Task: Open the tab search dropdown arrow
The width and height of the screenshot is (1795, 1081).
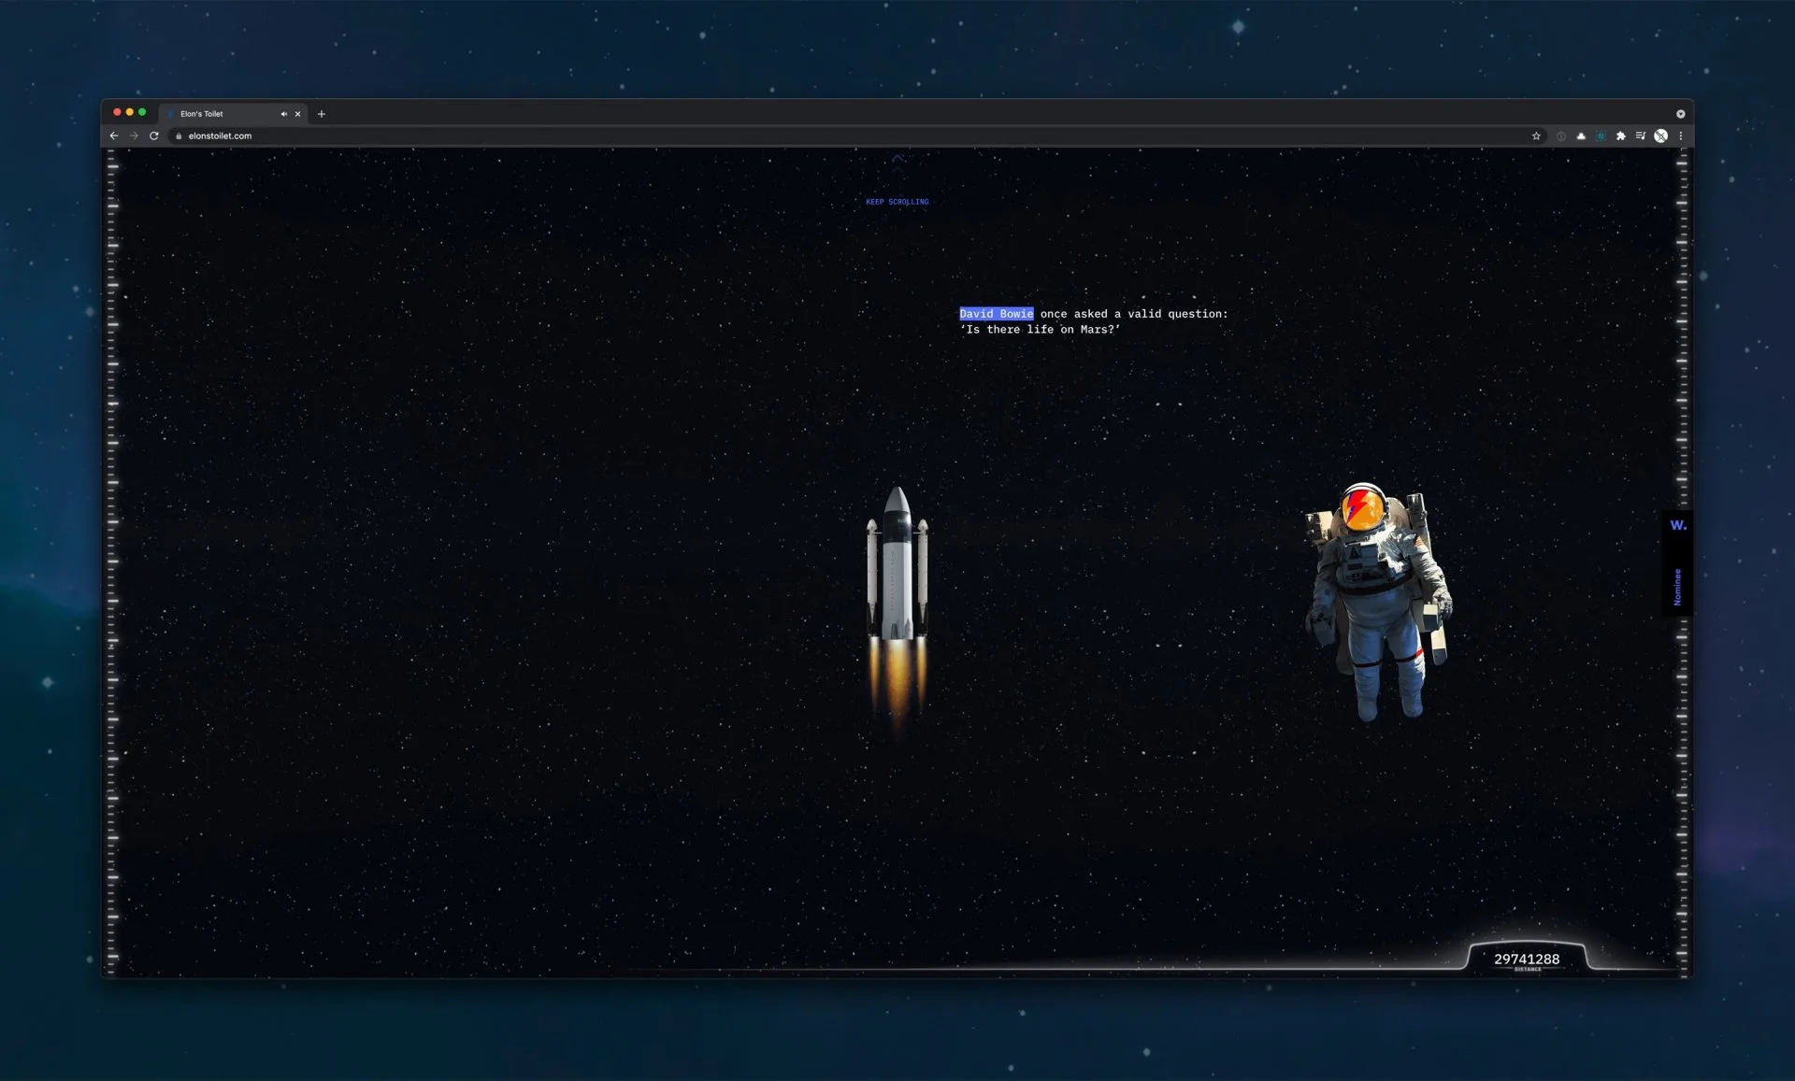Action: point(1680,114)
